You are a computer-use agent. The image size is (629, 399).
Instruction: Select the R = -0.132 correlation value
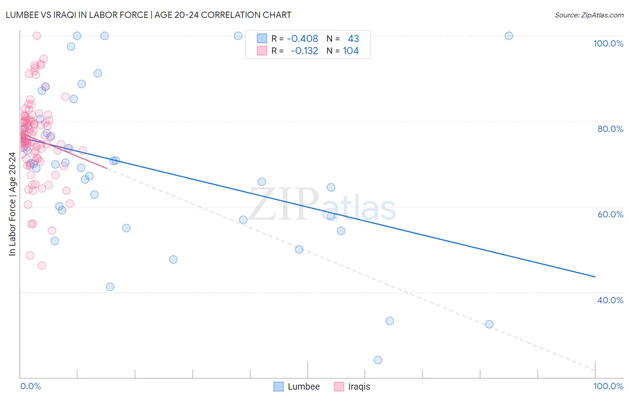click(295, 51)
